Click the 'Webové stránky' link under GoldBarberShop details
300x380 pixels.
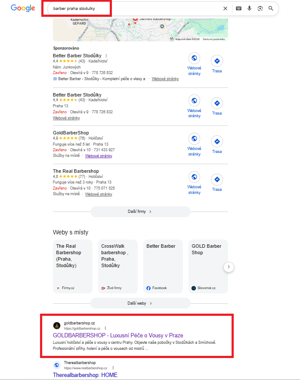coord(99,156)
